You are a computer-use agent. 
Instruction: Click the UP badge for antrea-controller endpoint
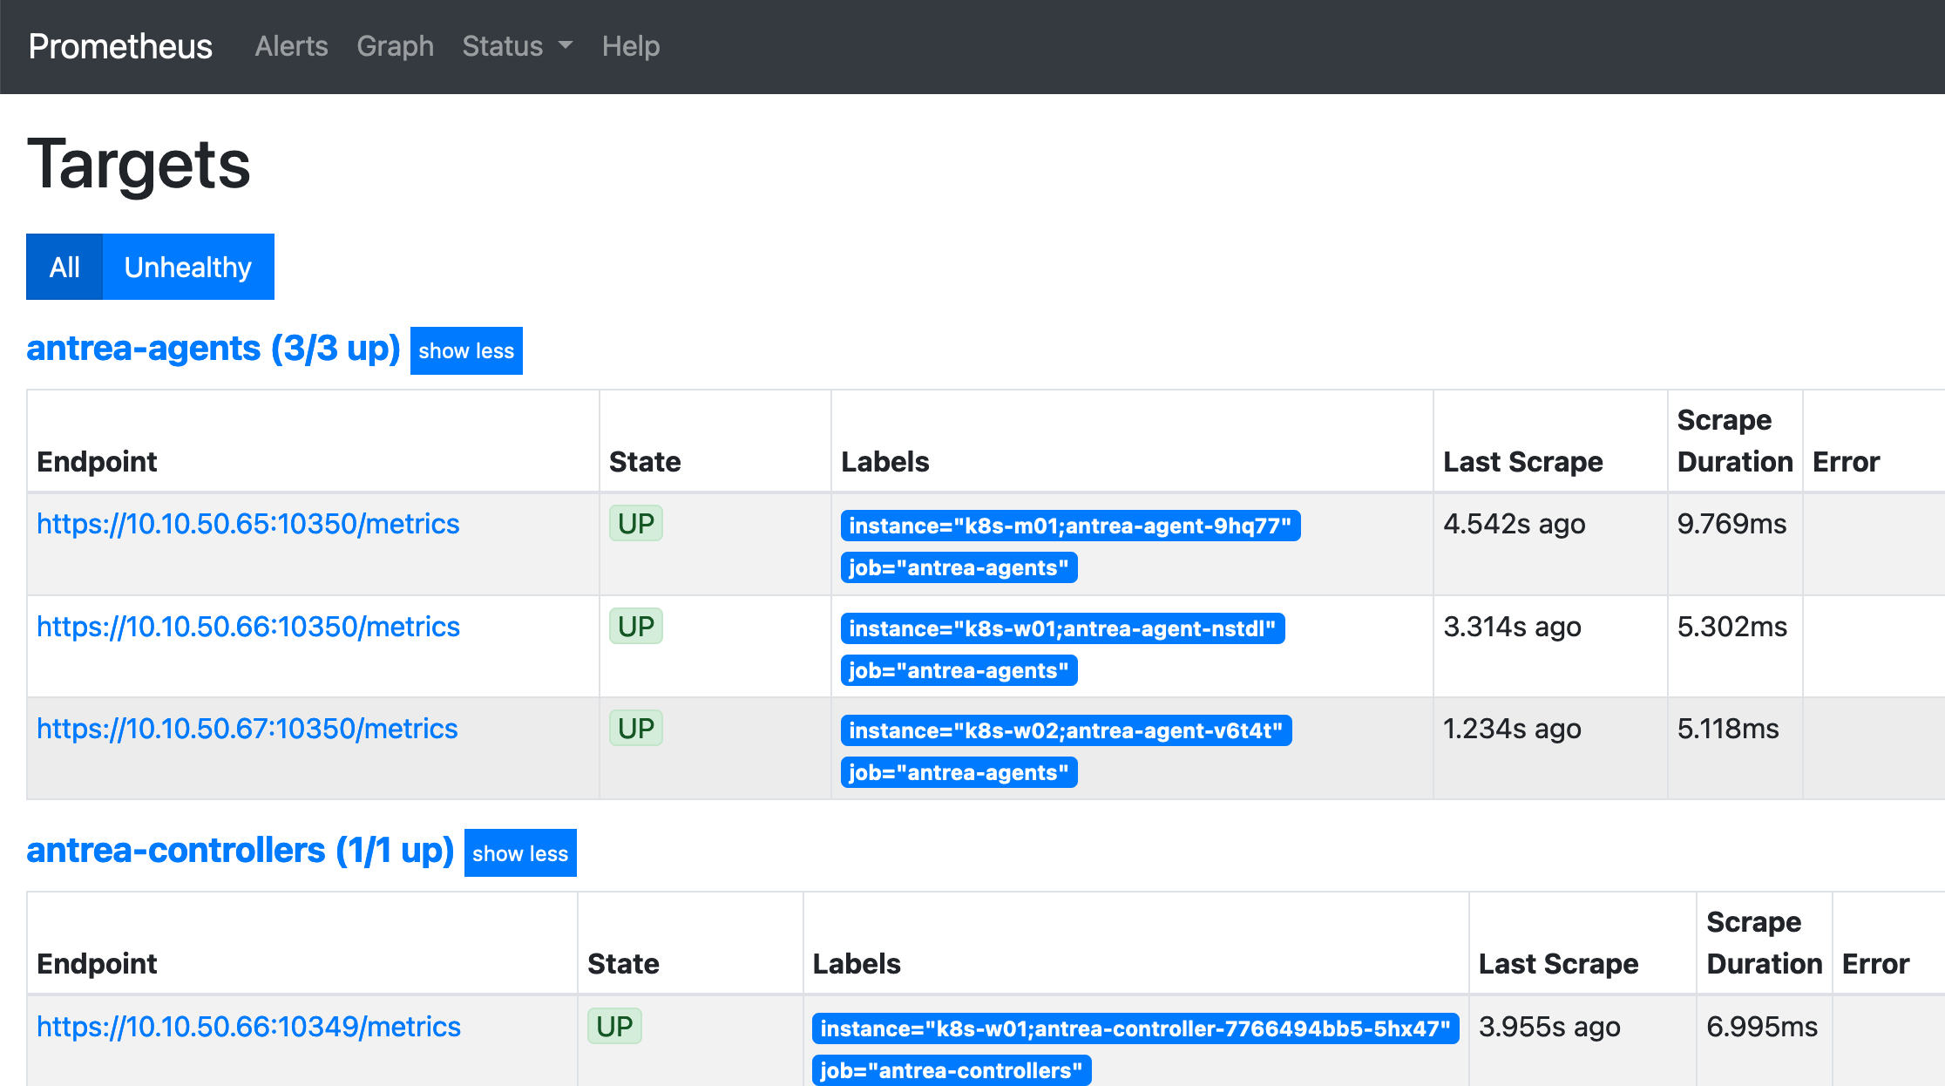coord(614,1027)
